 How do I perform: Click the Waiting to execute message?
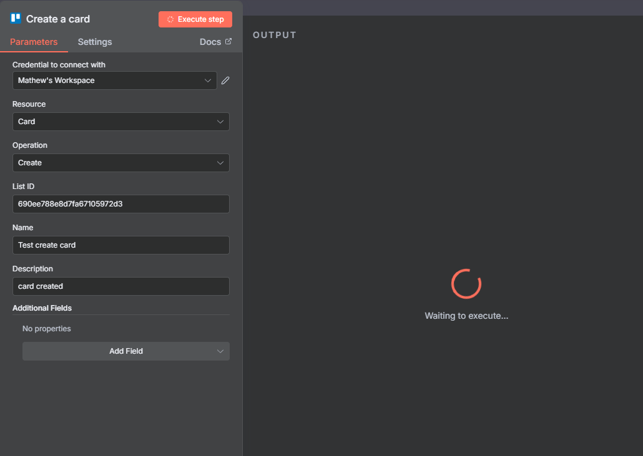coord(466,316)
